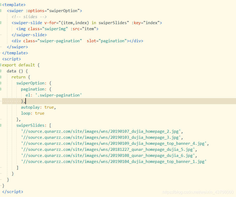Click the el: property key

click(29, 95)
